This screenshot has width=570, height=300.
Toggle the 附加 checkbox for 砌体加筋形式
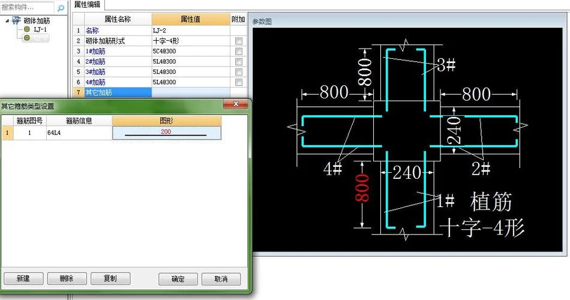pos(238,41)
